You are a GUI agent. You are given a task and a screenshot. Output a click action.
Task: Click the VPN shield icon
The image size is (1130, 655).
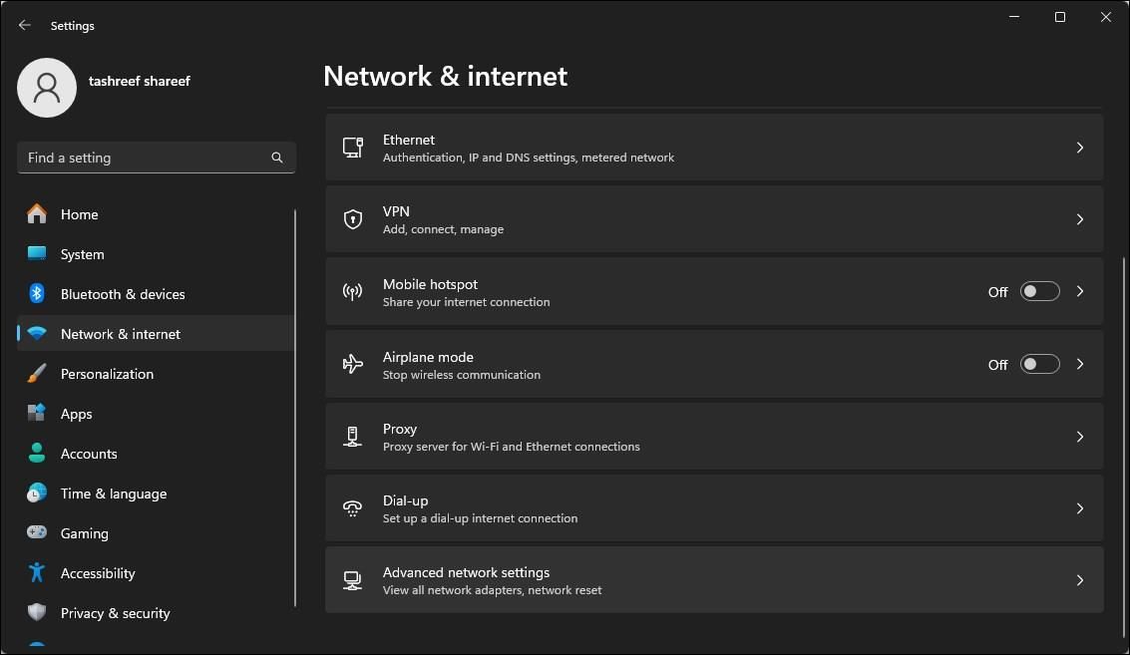[x=352, y=219]
